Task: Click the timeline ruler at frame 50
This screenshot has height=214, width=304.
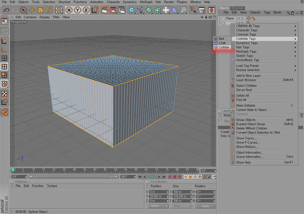Action: pos(115,170)
